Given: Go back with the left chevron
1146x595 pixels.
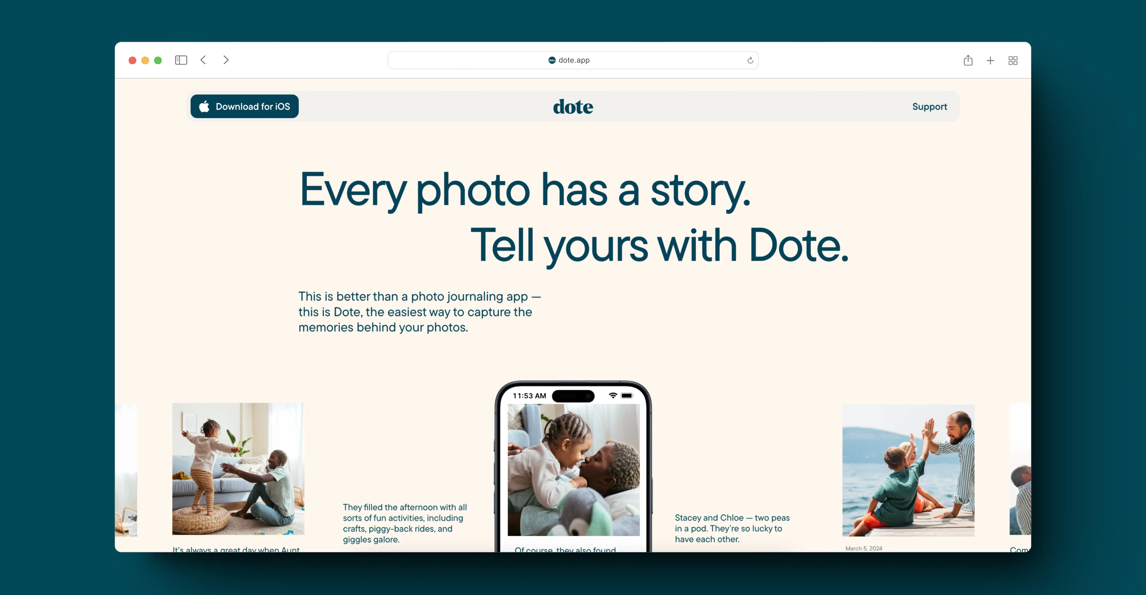Looking at the screenshot, I should coord(203,60).
